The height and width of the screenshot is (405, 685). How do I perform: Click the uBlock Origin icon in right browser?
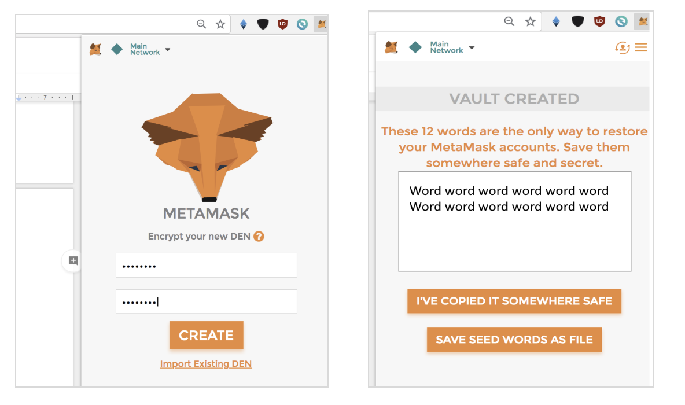click(x=599, y=21)
